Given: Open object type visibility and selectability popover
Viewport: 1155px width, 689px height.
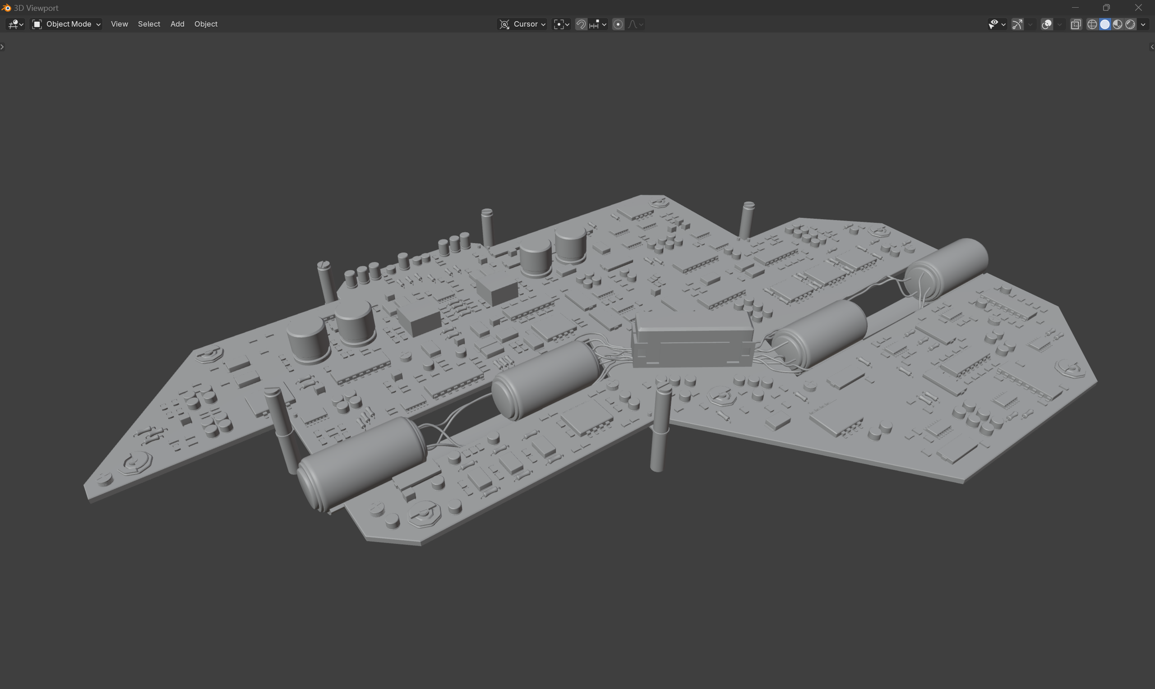Looking at the screenshot, I should [x=997, y=24].
